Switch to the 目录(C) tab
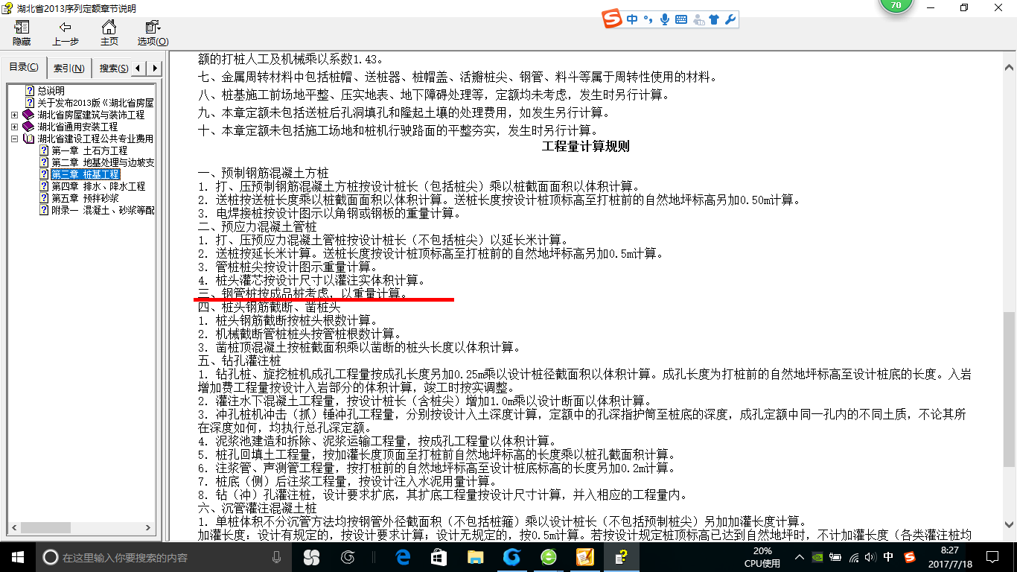The image size is (1017, 572). tap(24, 67)
